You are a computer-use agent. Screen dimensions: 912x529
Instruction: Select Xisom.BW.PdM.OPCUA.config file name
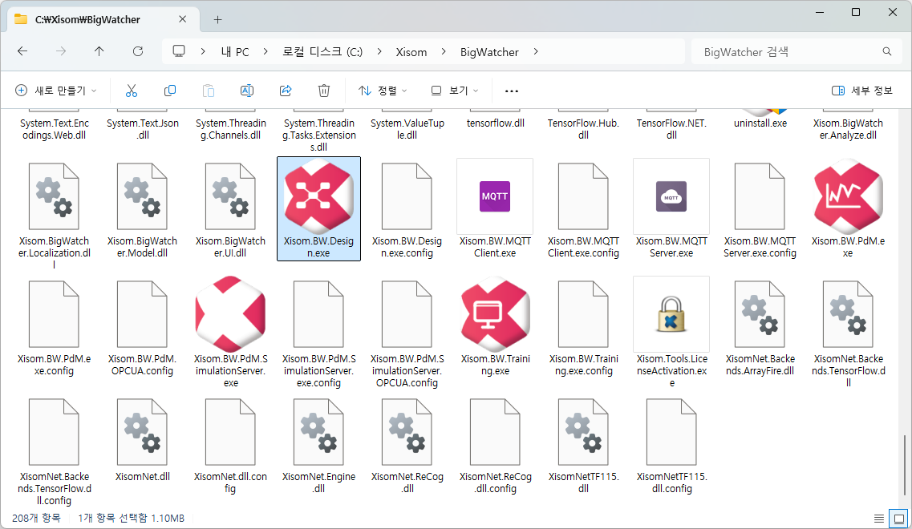tap(143, 365)
